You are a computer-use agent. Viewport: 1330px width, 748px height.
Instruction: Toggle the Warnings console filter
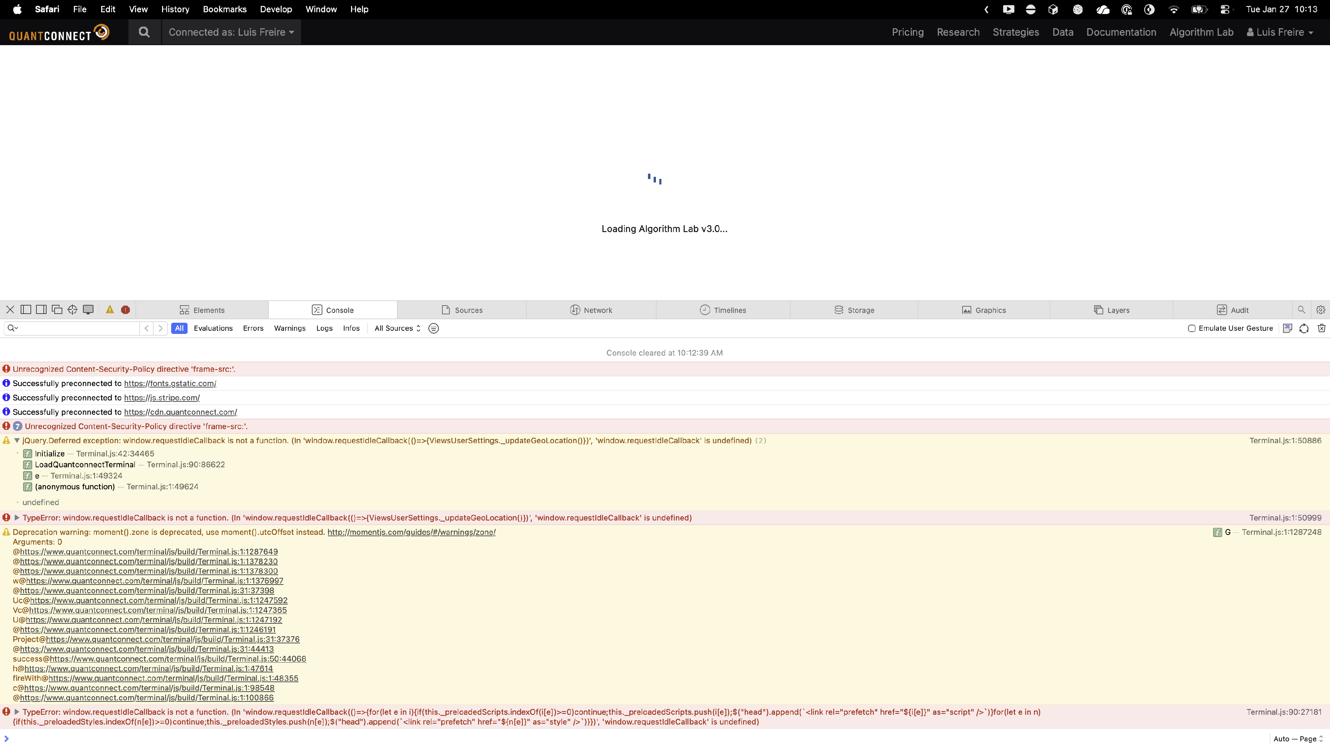(290, 328)
